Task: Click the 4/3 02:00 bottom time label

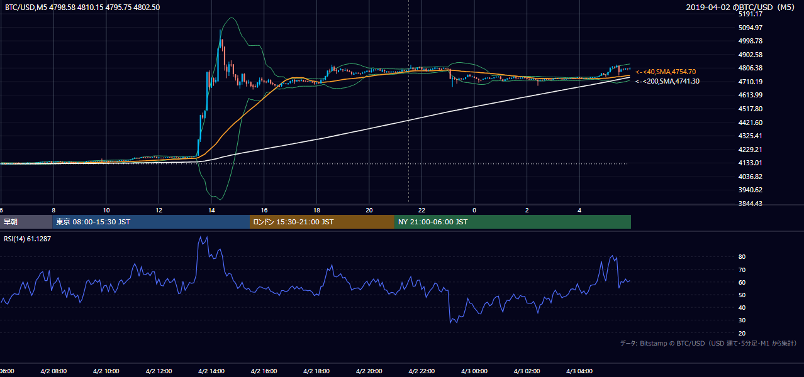Action: 527,371
